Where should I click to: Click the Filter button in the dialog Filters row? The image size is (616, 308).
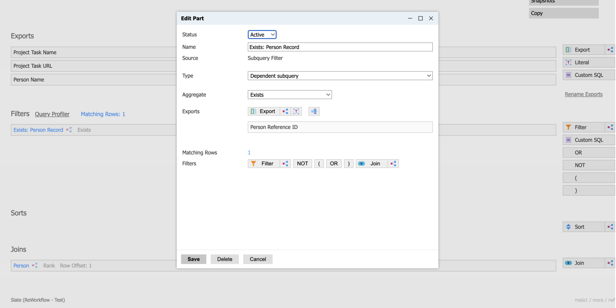(264, 164)
